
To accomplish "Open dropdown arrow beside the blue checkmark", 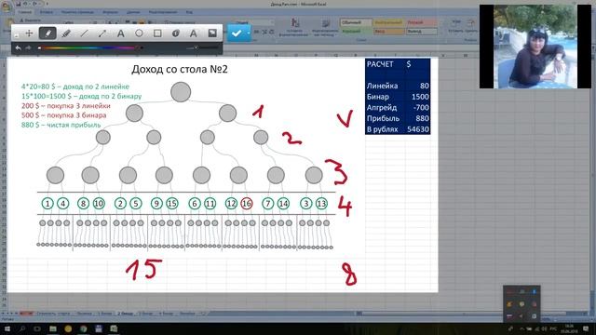I will [249, 33].
